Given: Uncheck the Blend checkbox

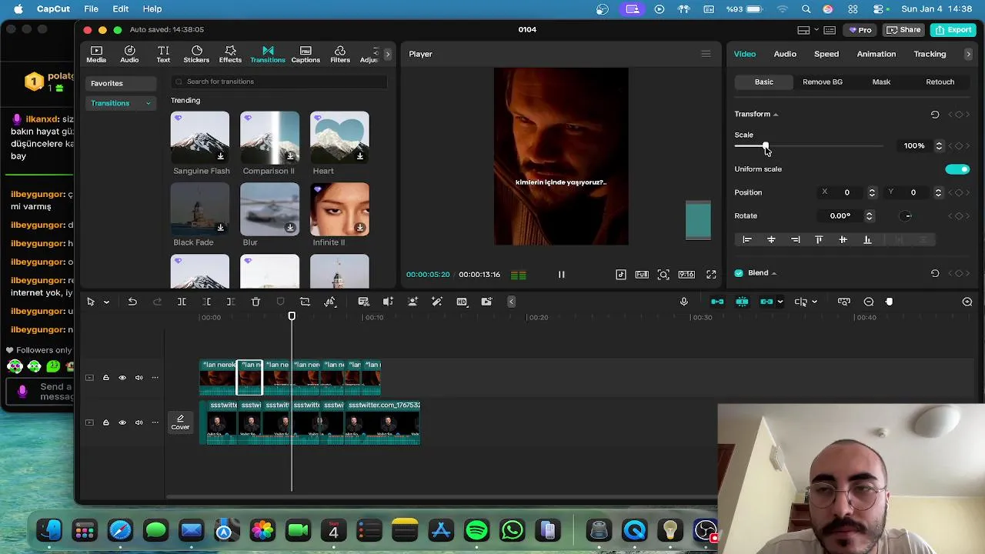Looking at the screenshot, I should coord(739,273).
